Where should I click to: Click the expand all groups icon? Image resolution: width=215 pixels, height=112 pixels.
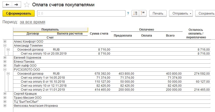click(136, 13)
